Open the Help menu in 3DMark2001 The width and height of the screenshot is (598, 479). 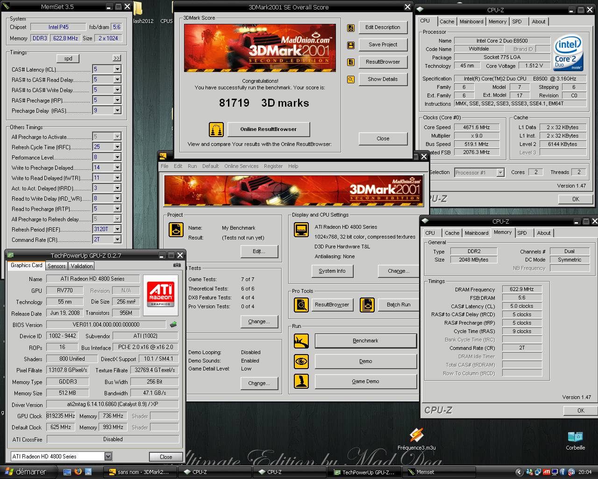click(293, 166)
